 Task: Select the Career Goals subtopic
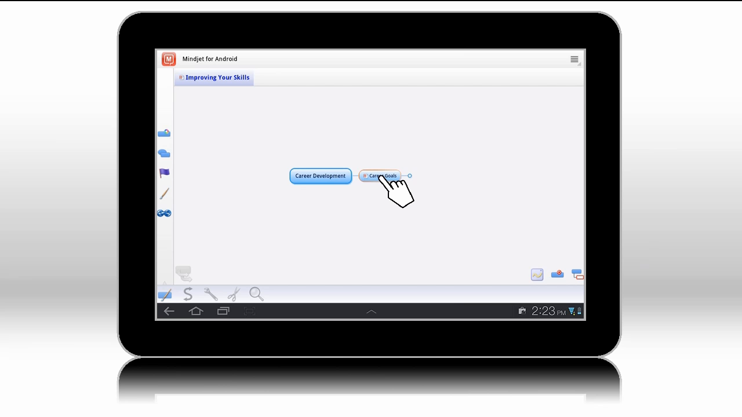tap(380, 176)
